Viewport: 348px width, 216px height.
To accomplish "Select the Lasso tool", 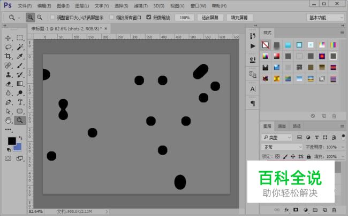I will 8,47.
